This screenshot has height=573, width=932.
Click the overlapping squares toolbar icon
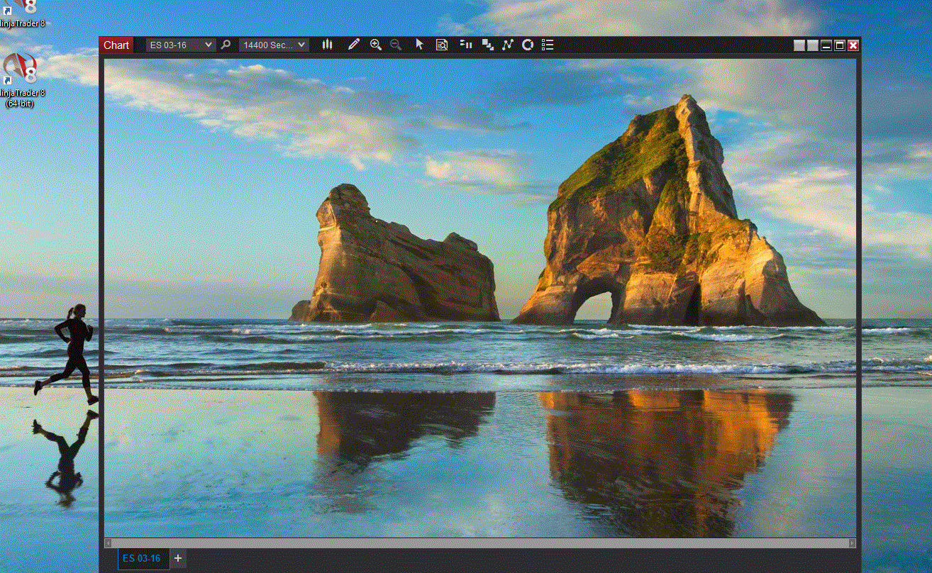(x=487, y=45)
